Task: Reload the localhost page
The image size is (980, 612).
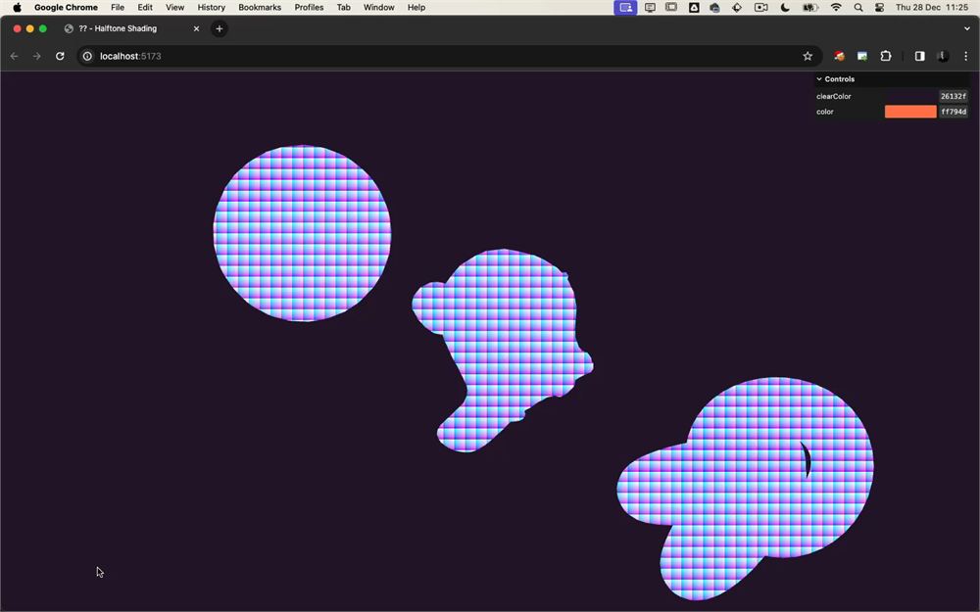Action: 60,56
